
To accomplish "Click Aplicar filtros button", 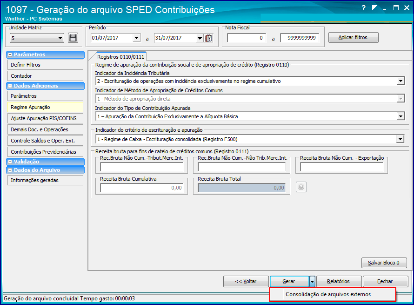I will (x=353, y=38).
